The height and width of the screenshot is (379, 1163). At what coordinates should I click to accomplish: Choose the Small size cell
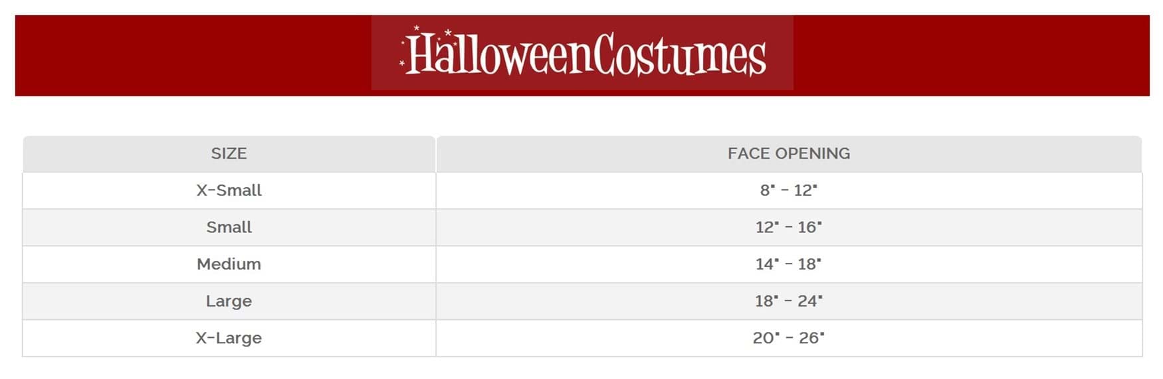(x=229, y=228)
